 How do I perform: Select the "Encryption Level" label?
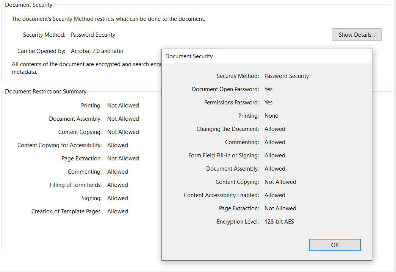238,222
